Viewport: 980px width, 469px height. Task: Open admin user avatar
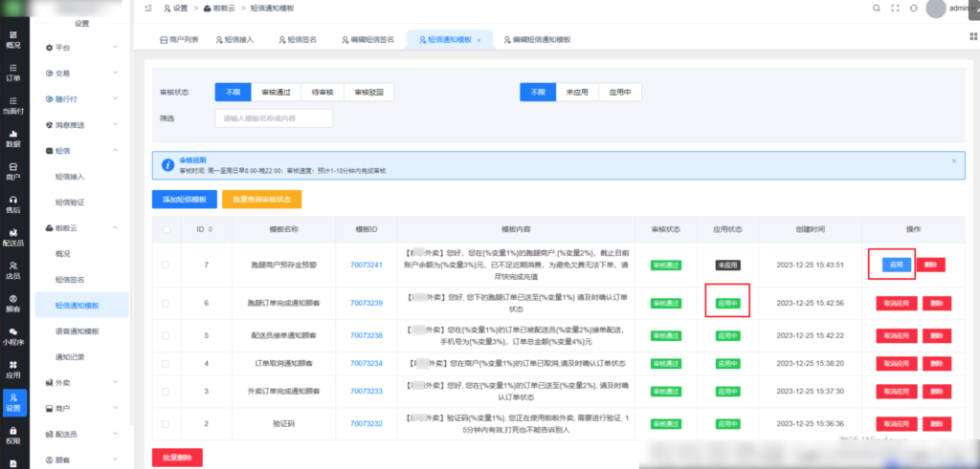click(x=936, y=8)
